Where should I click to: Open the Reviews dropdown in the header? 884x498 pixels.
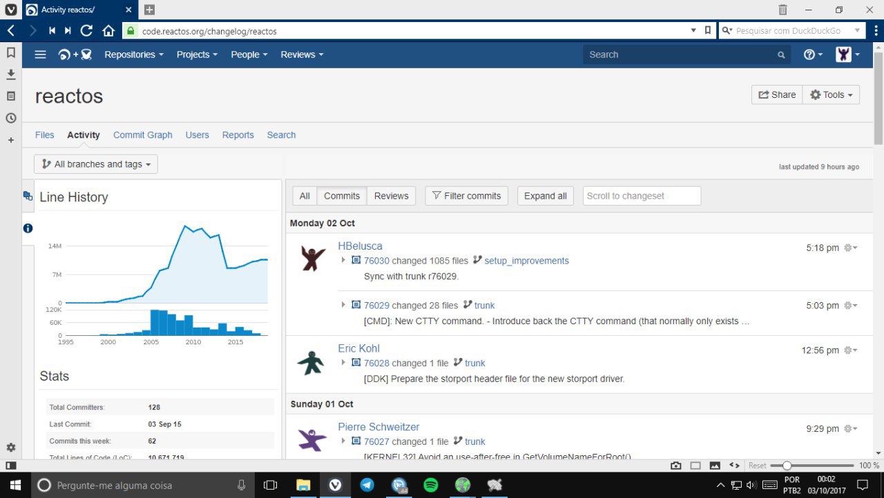302,54
